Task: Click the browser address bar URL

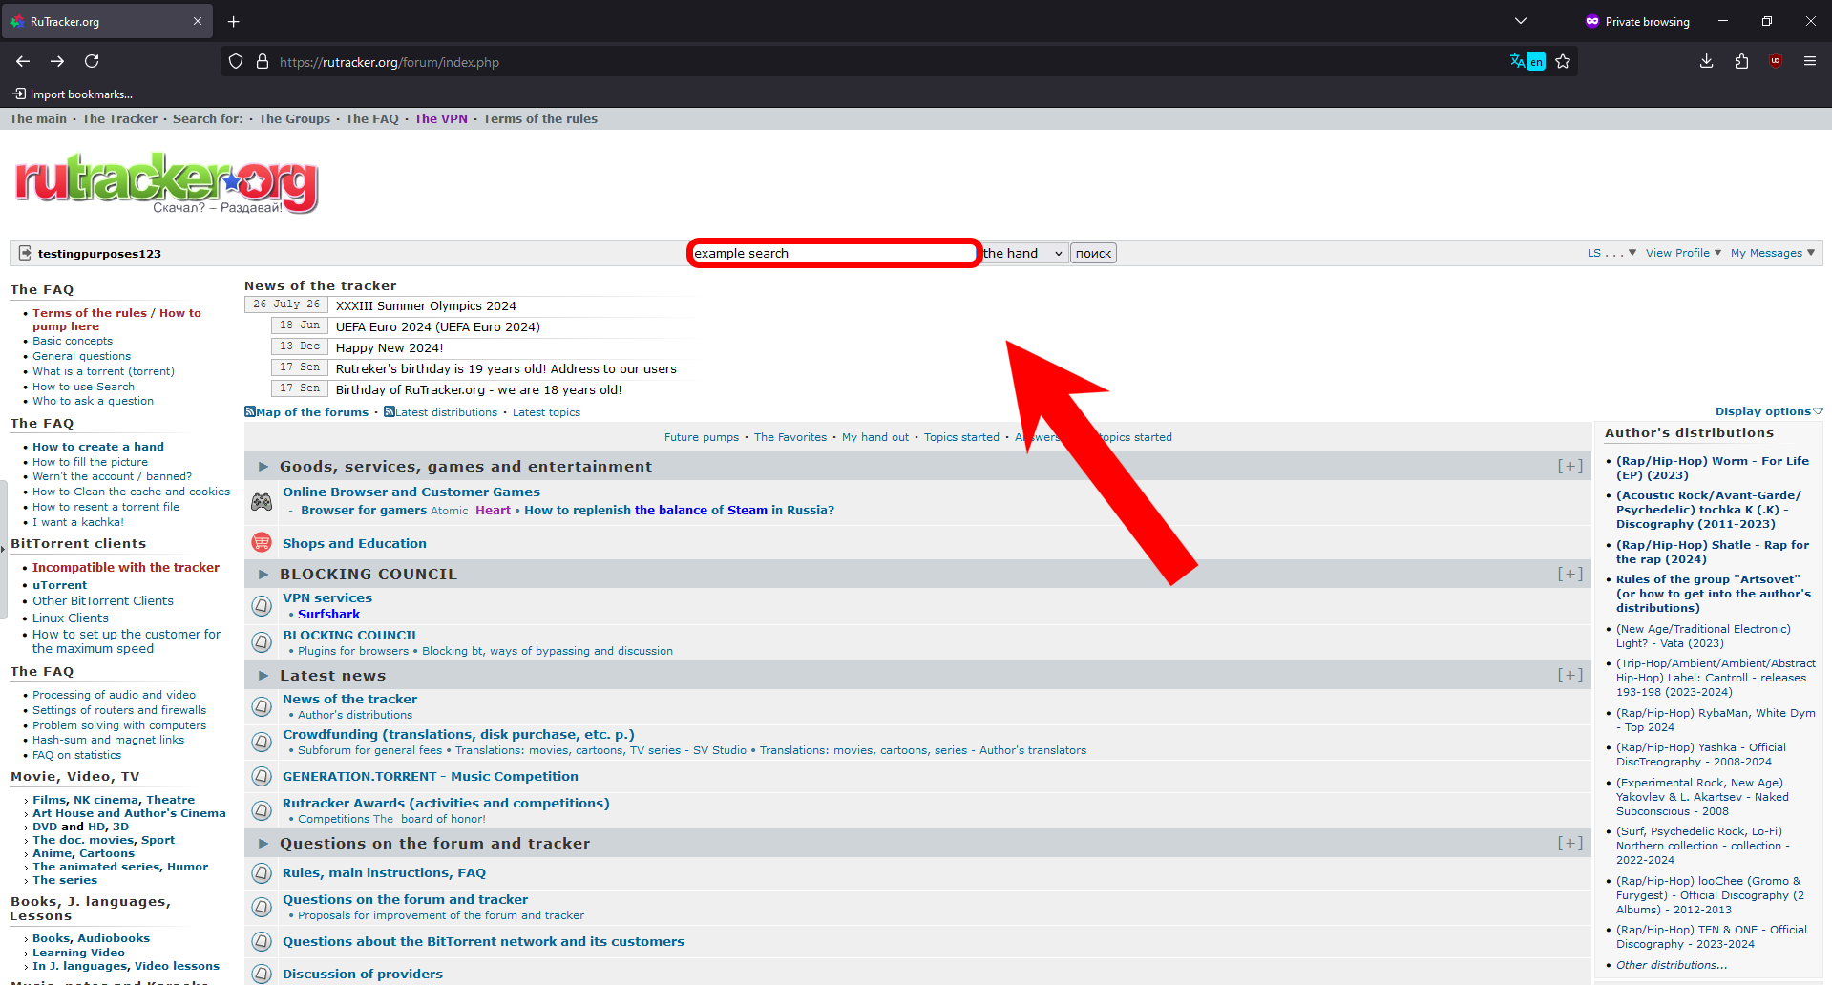Action: [390, 62]
